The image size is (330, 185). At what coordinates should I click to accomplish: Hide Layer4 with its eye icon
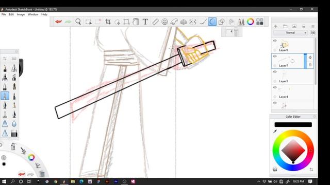click(275, 87)
